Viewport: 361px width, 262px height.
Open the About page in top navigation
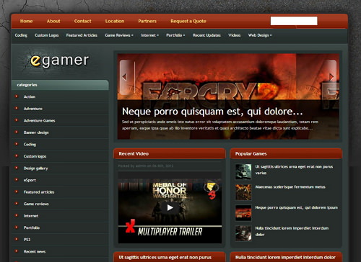(x=53, y=21)
